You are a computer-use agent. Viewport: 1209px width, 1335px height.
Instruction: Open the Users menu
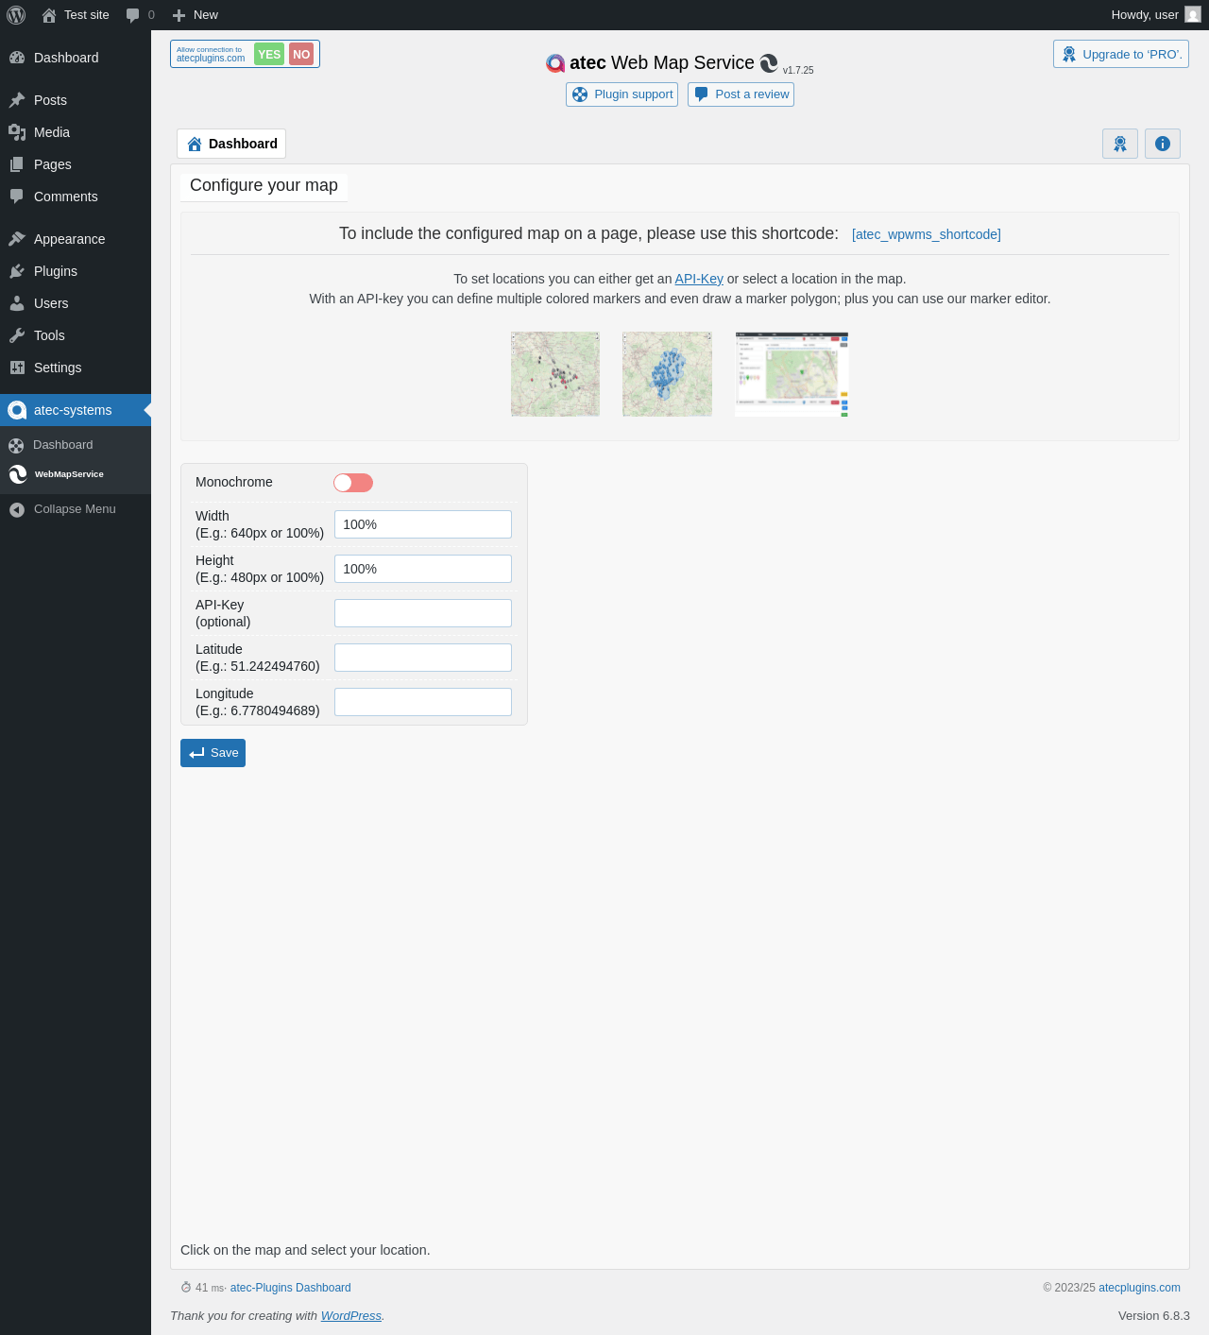click(x=76, y=303)
